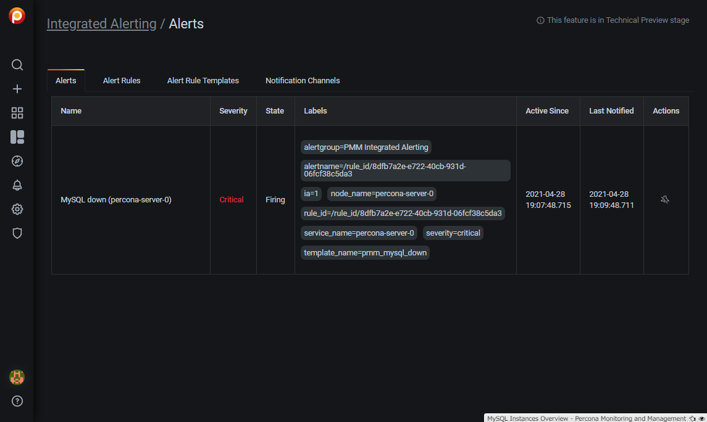
Task: Click the severity=critical label chip
Action: (x=453, y=233)
